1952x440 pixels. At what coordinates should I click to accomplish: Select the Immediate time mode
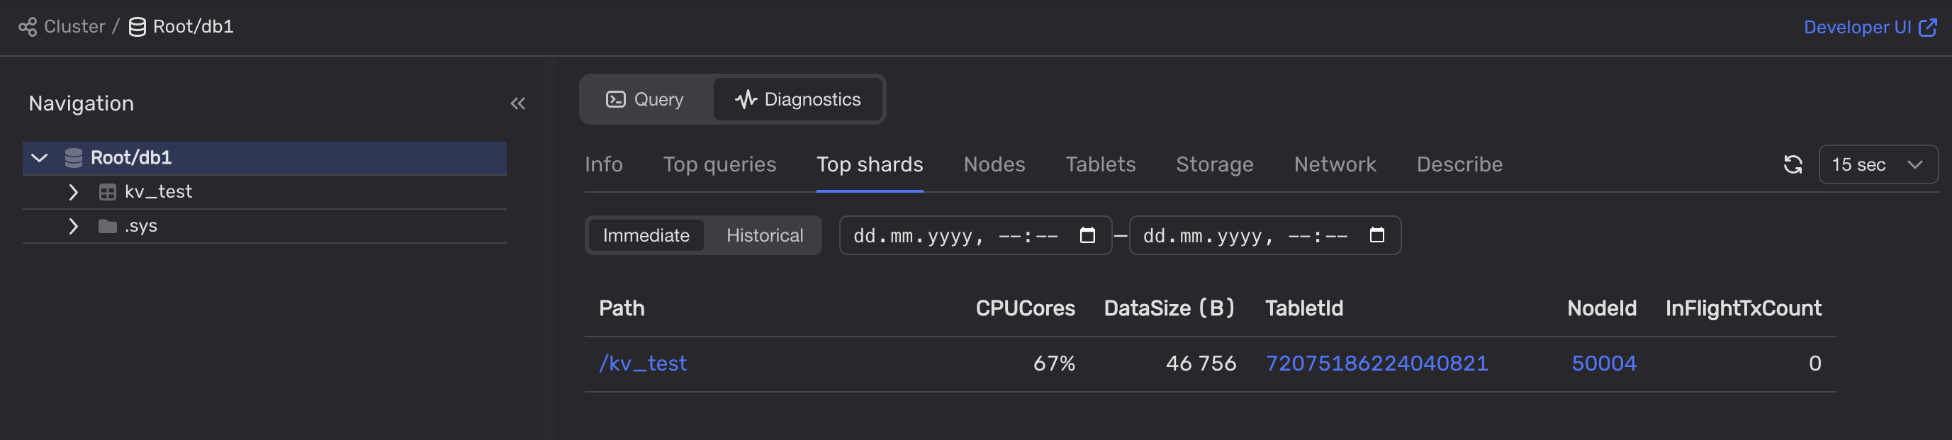[646, 235]
